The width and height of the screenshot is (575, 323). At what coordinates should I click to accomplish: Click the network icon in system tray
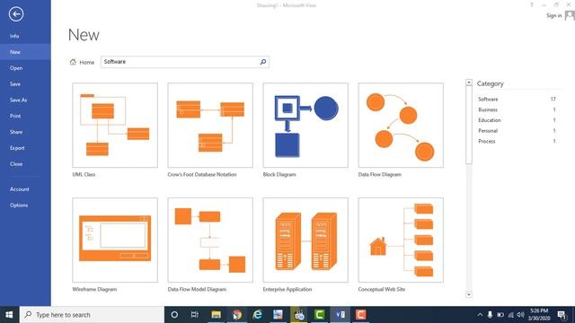(511, 315)
